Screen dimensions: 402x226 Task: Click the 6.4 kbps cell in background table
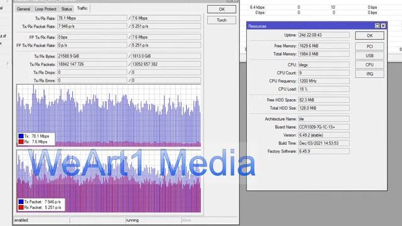257,7
